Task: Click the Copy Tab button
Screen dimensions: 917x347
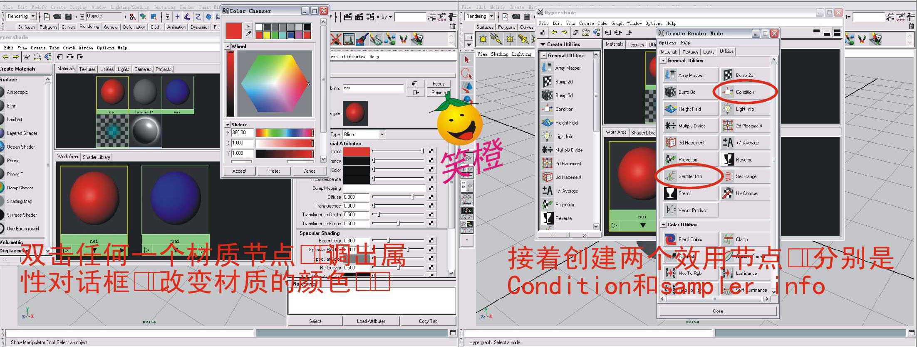Action: tap(428, 321)
